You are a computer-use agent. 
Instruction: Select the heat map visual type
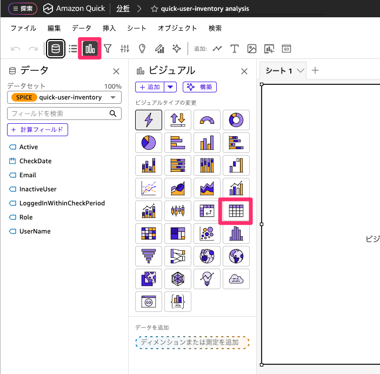pos(149,233)
